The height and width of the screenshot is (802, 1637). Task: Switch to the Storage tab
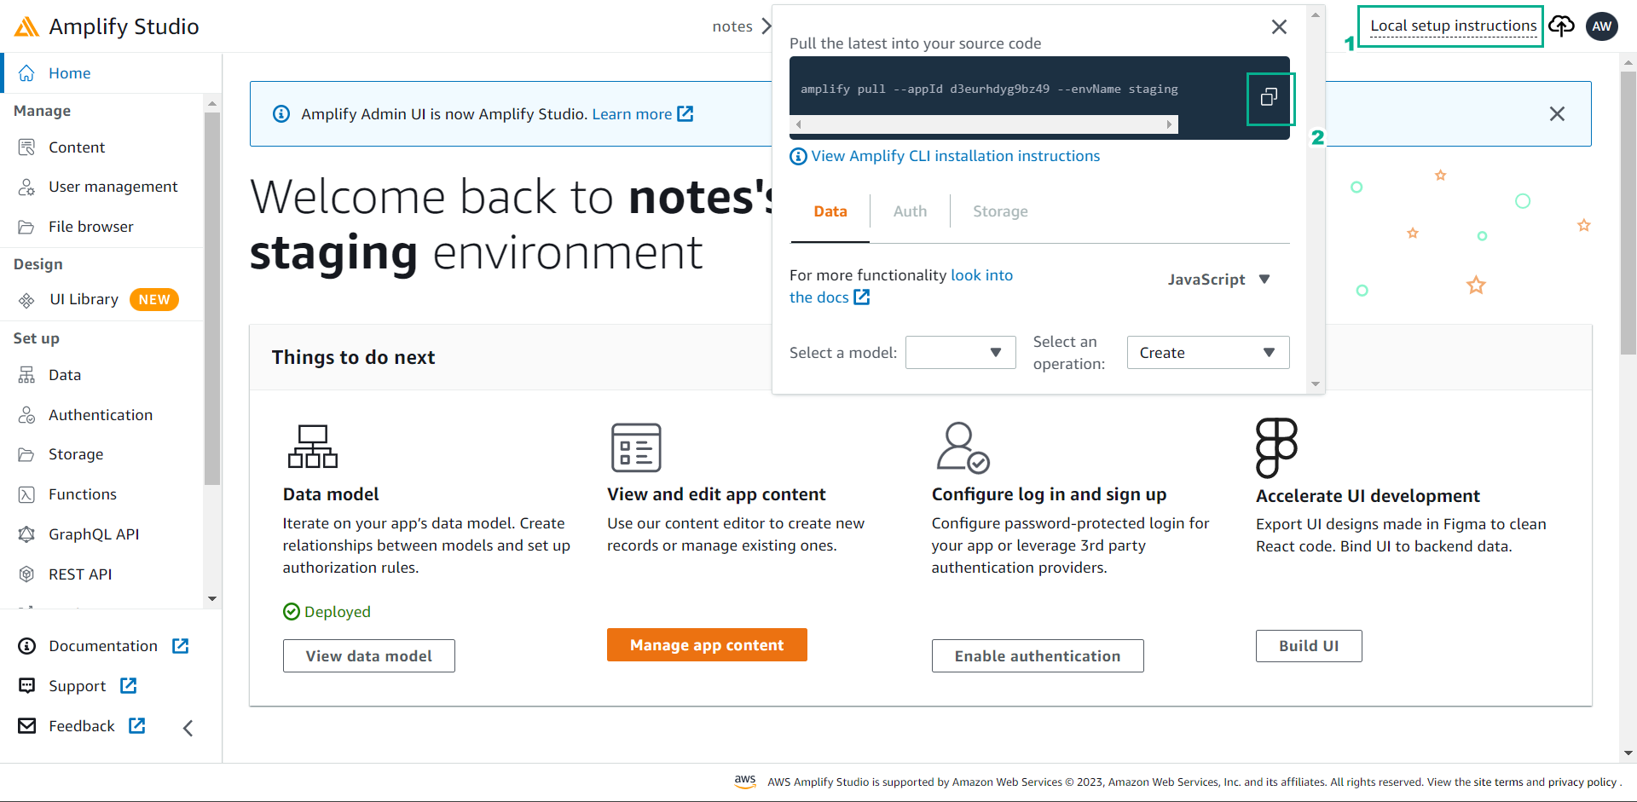(1000, 211)
